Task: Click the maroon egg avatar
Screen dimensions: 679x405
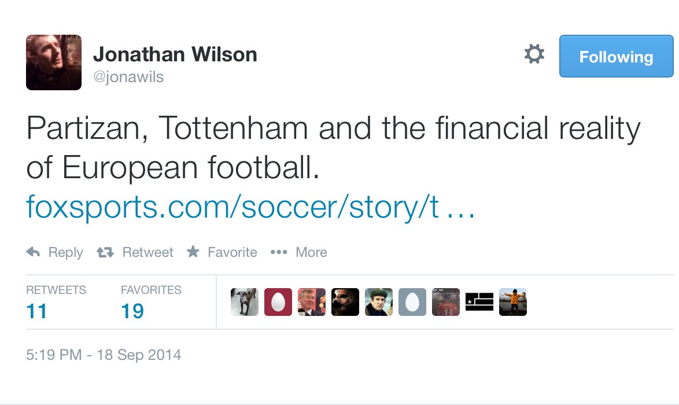Action: (278, 302)
